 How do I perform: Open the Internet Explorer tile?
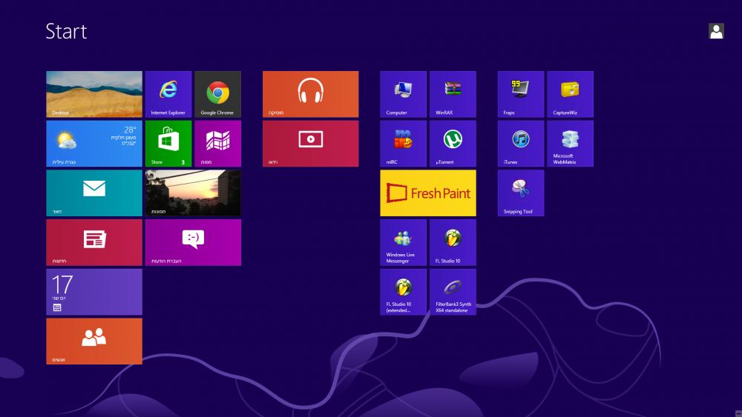click(x=168, y=94)
